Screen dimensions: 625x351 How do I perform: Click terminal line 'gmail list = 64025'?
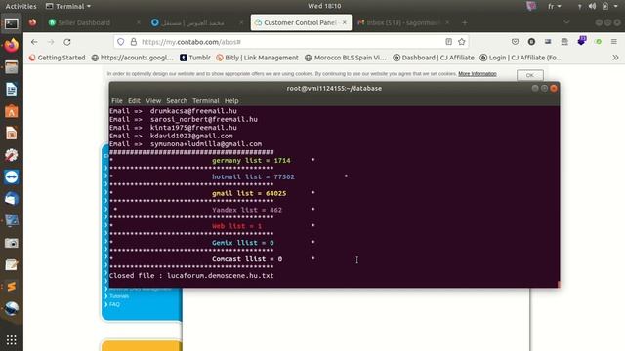pos(249,193)
